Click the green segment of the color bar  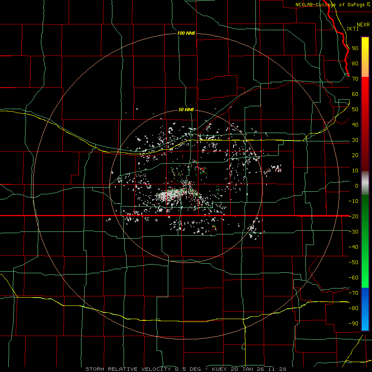(365, 241)
